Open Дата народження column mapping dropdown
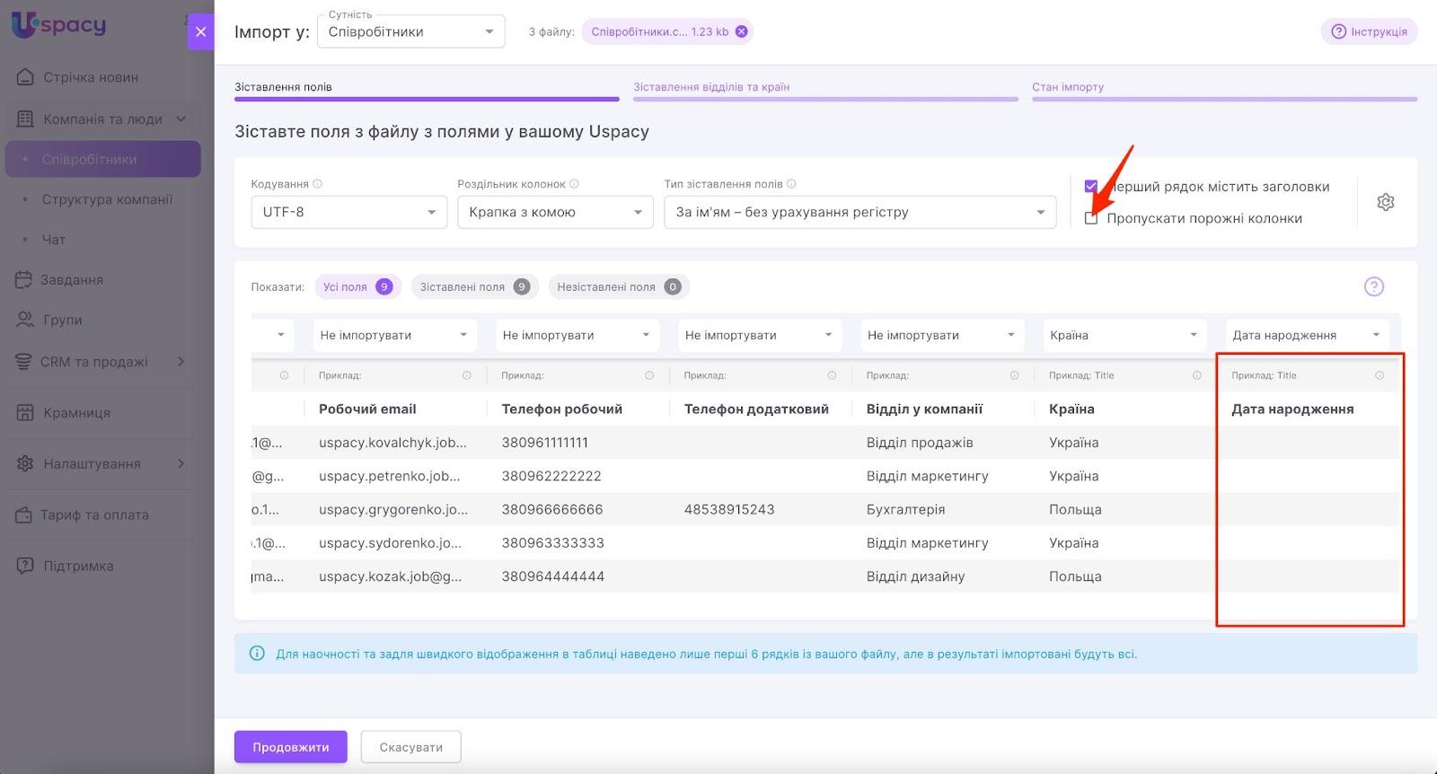The width and height of the screenshot is (1437, 774). coord(1306,336)
